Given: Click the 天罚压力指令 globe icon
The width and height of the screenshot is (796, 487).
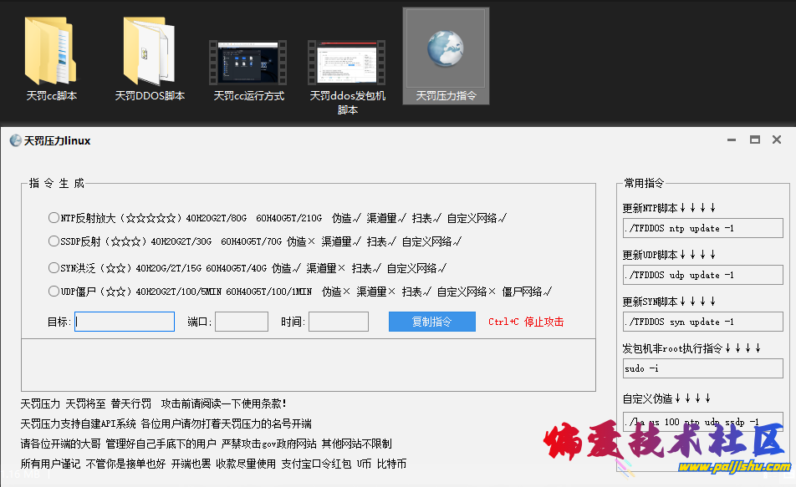Looking at the screenshot, I should point(446,48).
